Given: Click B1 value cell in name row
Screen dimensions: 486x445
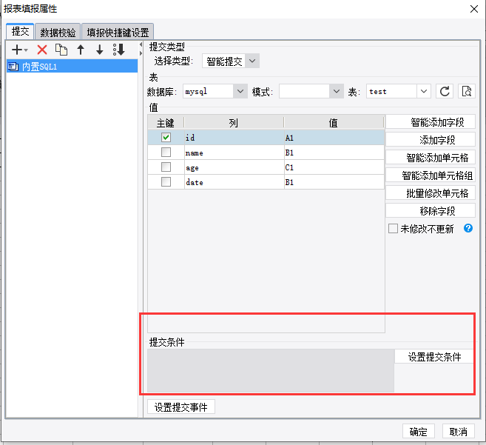Looking at the screenshot, I should pyautogui.click(x=334, y=153).
